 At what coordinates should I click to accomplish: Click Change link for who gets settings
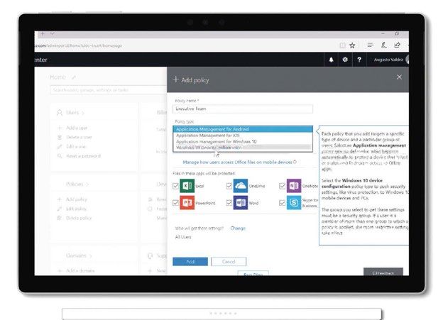pos(238,228)
